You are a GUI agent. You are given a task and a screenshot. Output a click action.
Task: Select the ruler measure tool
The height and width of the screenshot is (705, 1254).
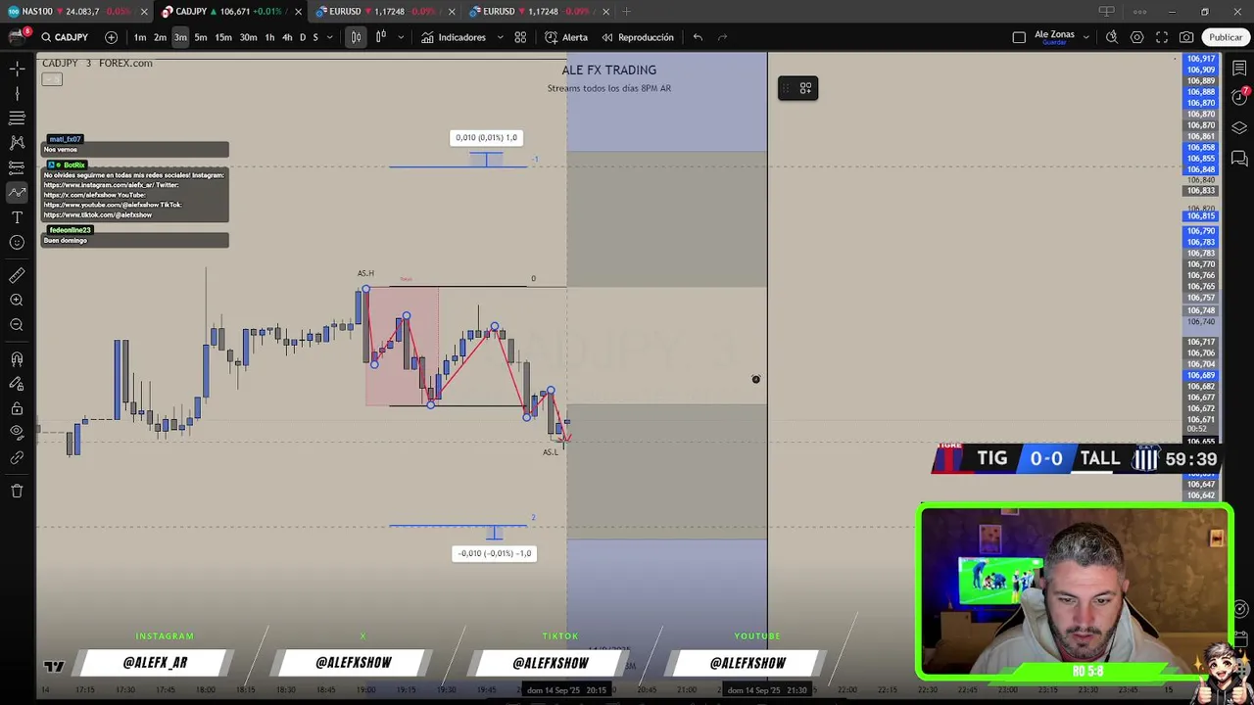click(x=17, y=275)
